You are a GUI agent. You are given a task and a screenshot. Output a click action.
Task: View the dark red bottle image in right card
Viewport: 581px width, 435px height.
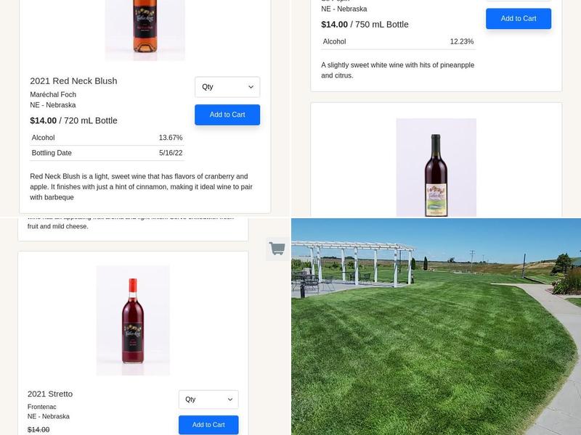click(436, 167)
